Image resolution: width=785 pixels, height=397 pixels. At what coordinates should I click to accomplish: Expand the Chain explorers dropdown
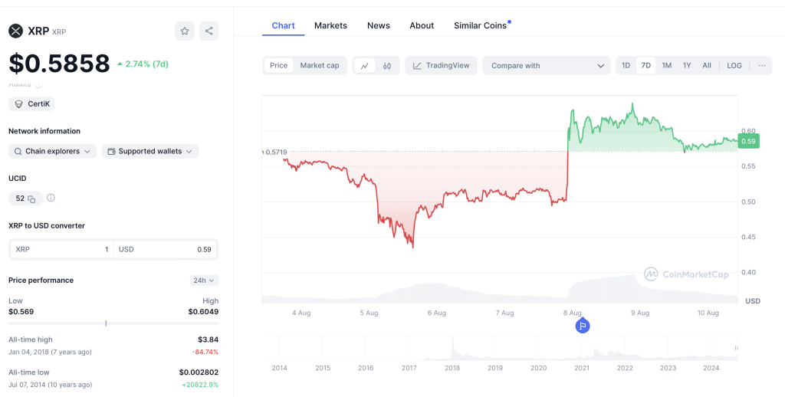(x=53, y=151)
